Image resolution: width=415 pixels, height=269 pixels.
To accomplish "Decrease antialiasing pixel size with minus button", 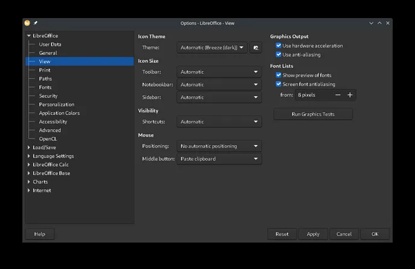I will click(x=337, y=95).
